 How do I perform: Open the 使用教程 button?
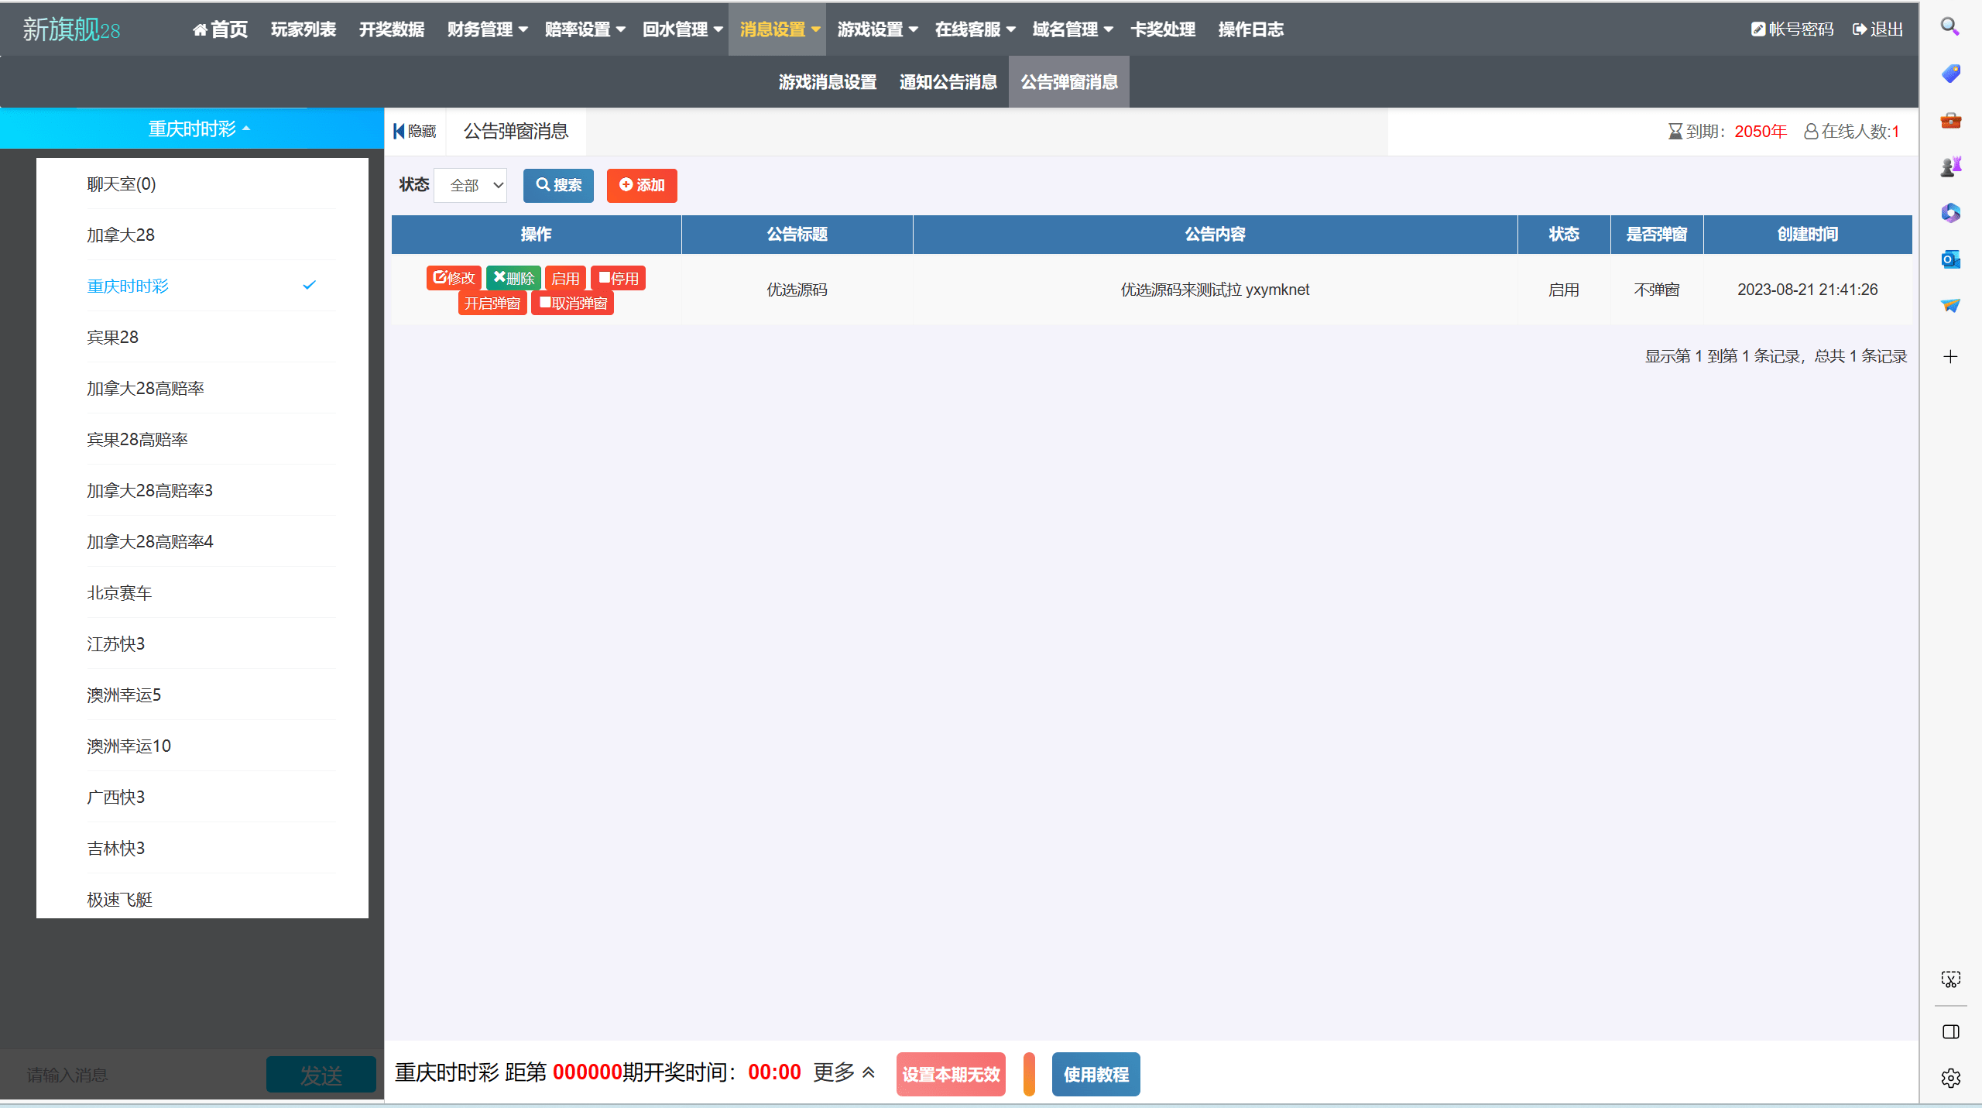pyautogui.click(x=1096, y=1075)
